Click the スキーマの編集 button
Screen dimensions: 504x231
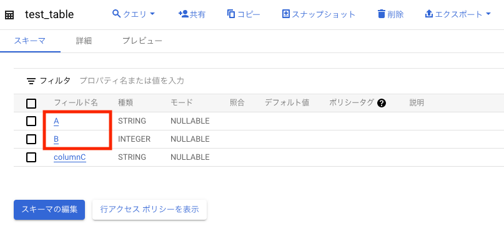[49, 210]
